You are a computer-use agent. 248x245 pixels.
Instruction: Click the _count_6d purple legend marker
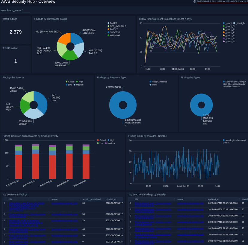pyautogui.click(x=224, y=38)
